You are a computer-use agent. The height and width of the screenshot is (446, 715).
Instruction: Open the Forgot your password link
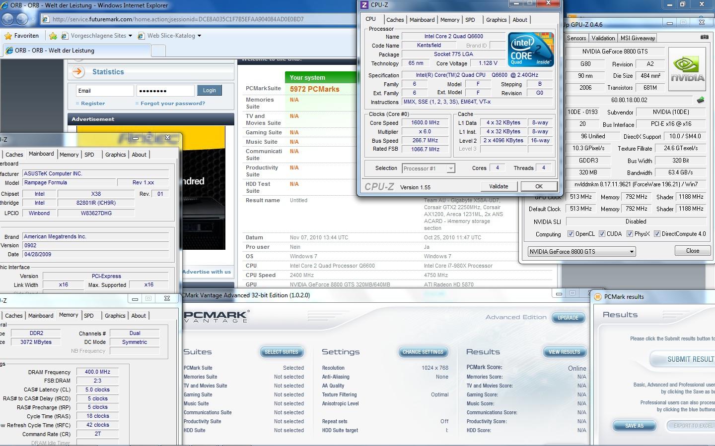point(173,104)
